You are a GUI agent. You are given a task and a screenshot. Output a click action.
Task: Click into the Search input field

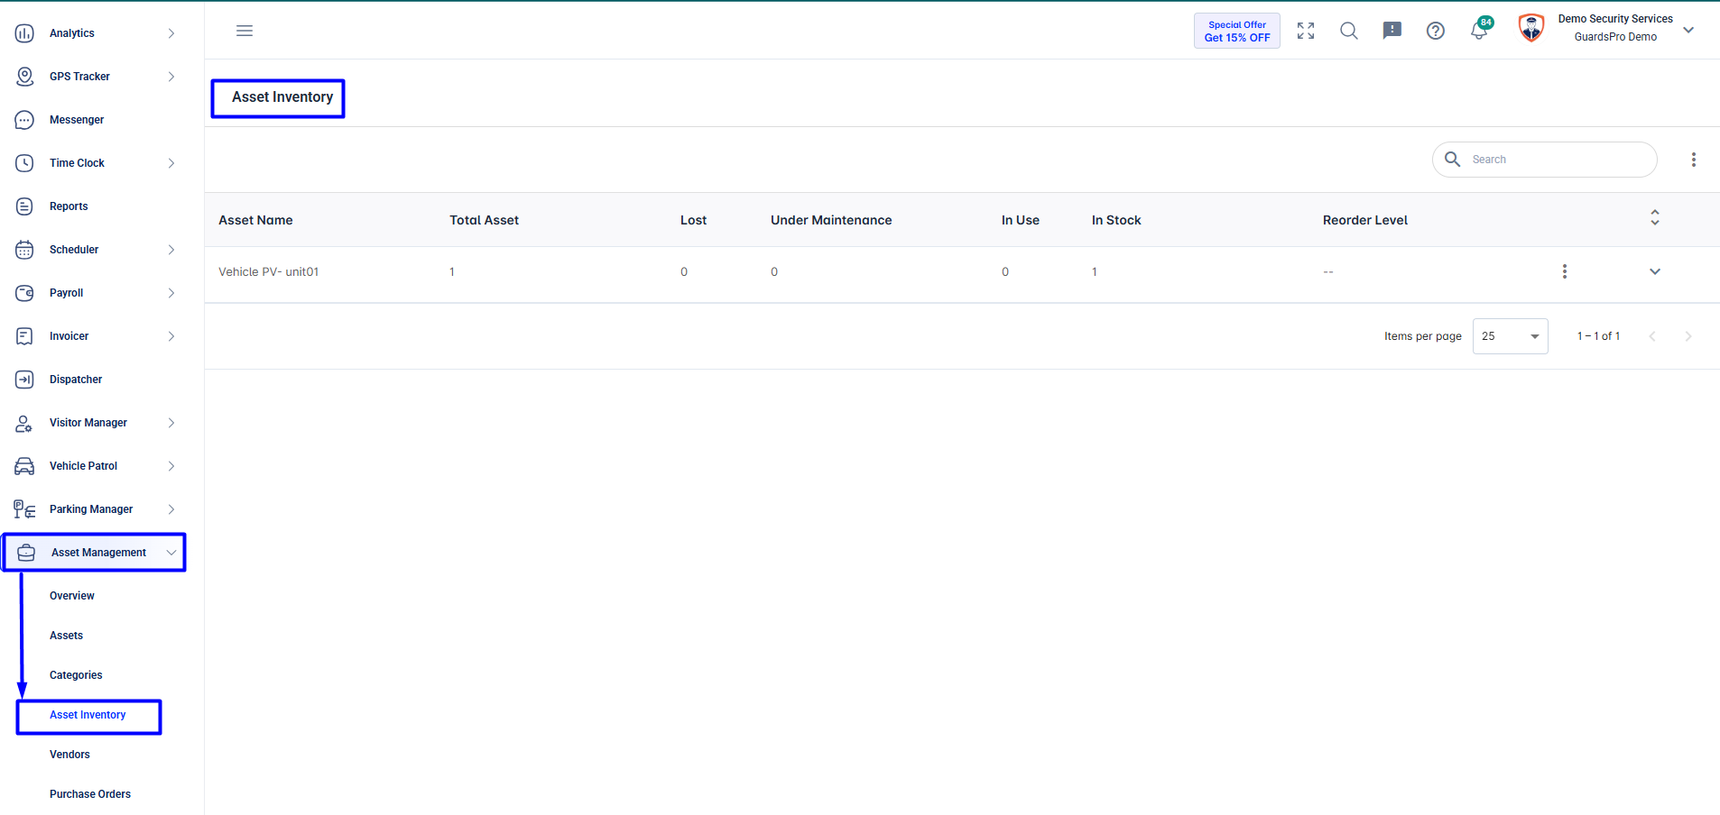pos(1545,160)
